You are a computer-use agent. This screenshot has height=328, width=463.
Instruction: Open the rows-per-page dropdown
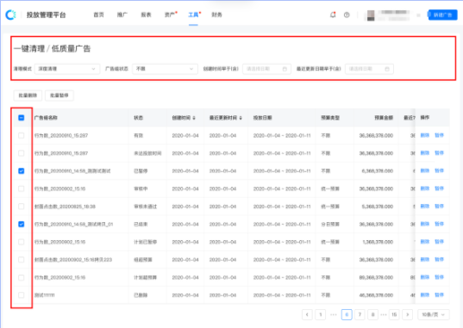(434, 315)
